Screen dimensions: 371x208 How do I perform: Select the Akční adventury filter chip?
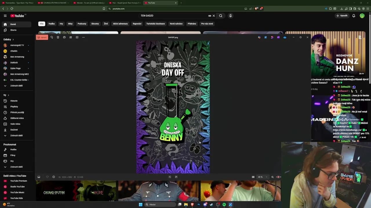pyautogui.click(x=120, y=24)
